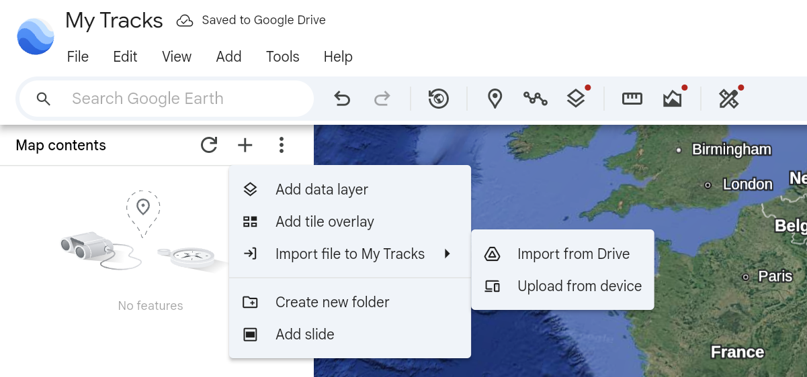This screenshot has width=807, height=377.
Task: Click the London label on the map
Action: point(747,184)
